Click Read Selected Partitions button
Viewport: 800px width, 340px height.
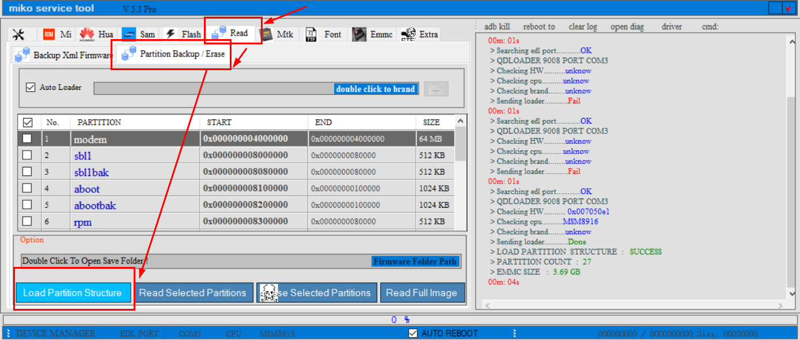coord(192,293)
